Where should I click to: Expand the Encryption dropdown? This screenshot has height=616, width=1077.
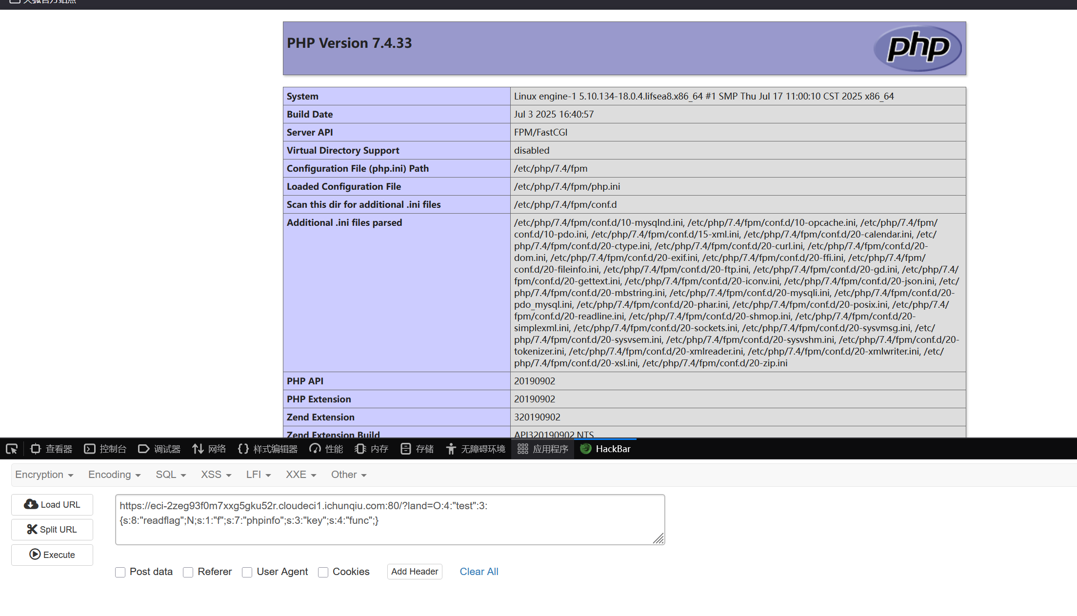(44, 475)
